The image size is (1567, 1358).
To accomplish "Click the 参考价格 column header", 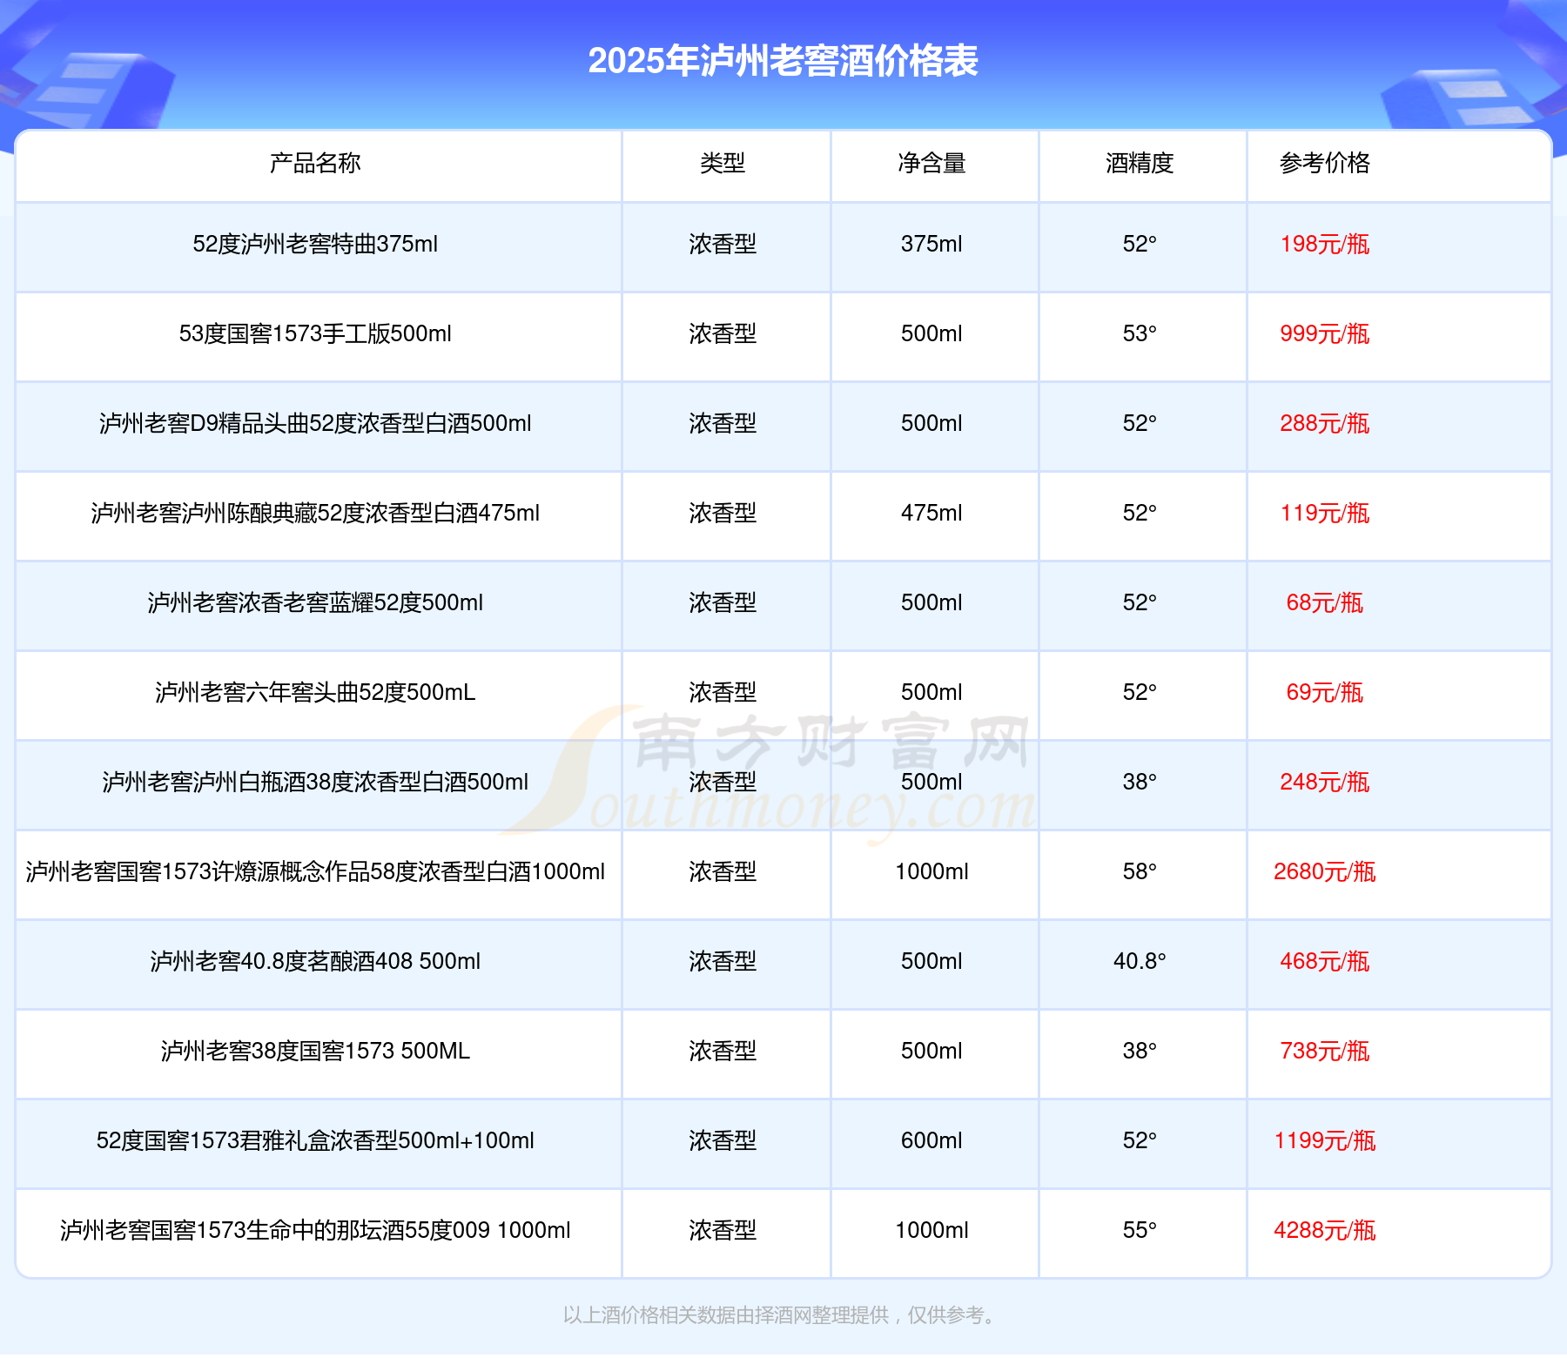I will 1324,163.
